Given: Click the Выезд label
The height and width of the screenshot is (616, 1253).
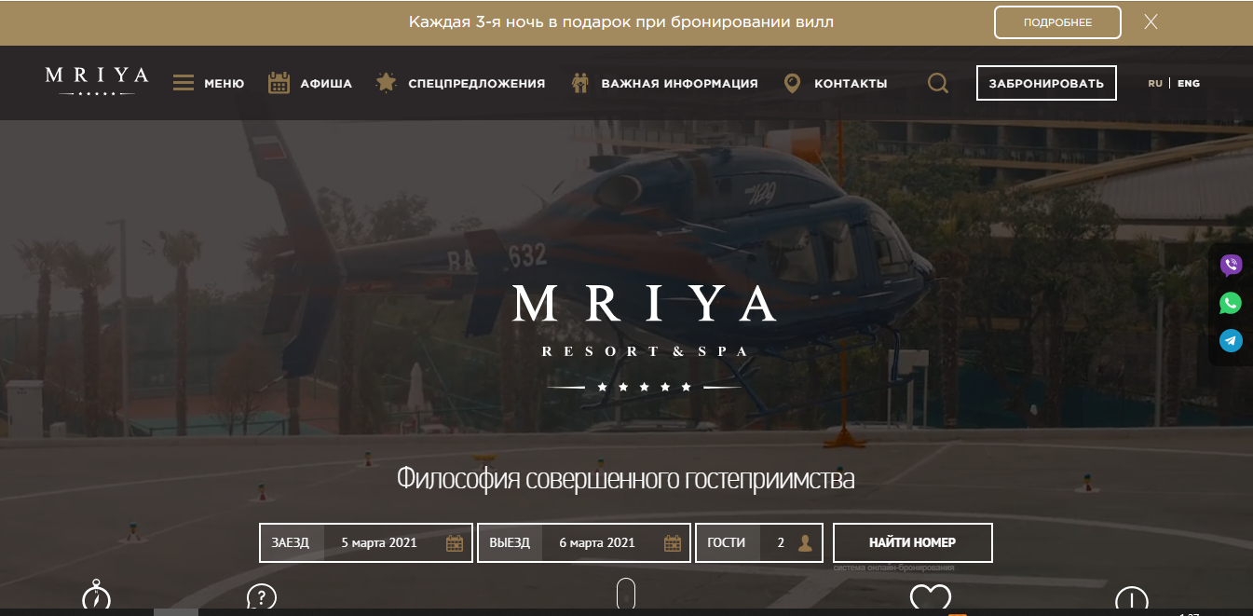Looking at the screenshot, I should (x=510, y=542).
